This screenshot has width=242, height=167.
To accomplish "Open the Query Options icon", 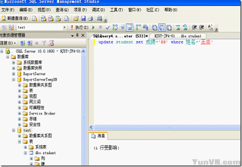I will (x=122, y=28).
